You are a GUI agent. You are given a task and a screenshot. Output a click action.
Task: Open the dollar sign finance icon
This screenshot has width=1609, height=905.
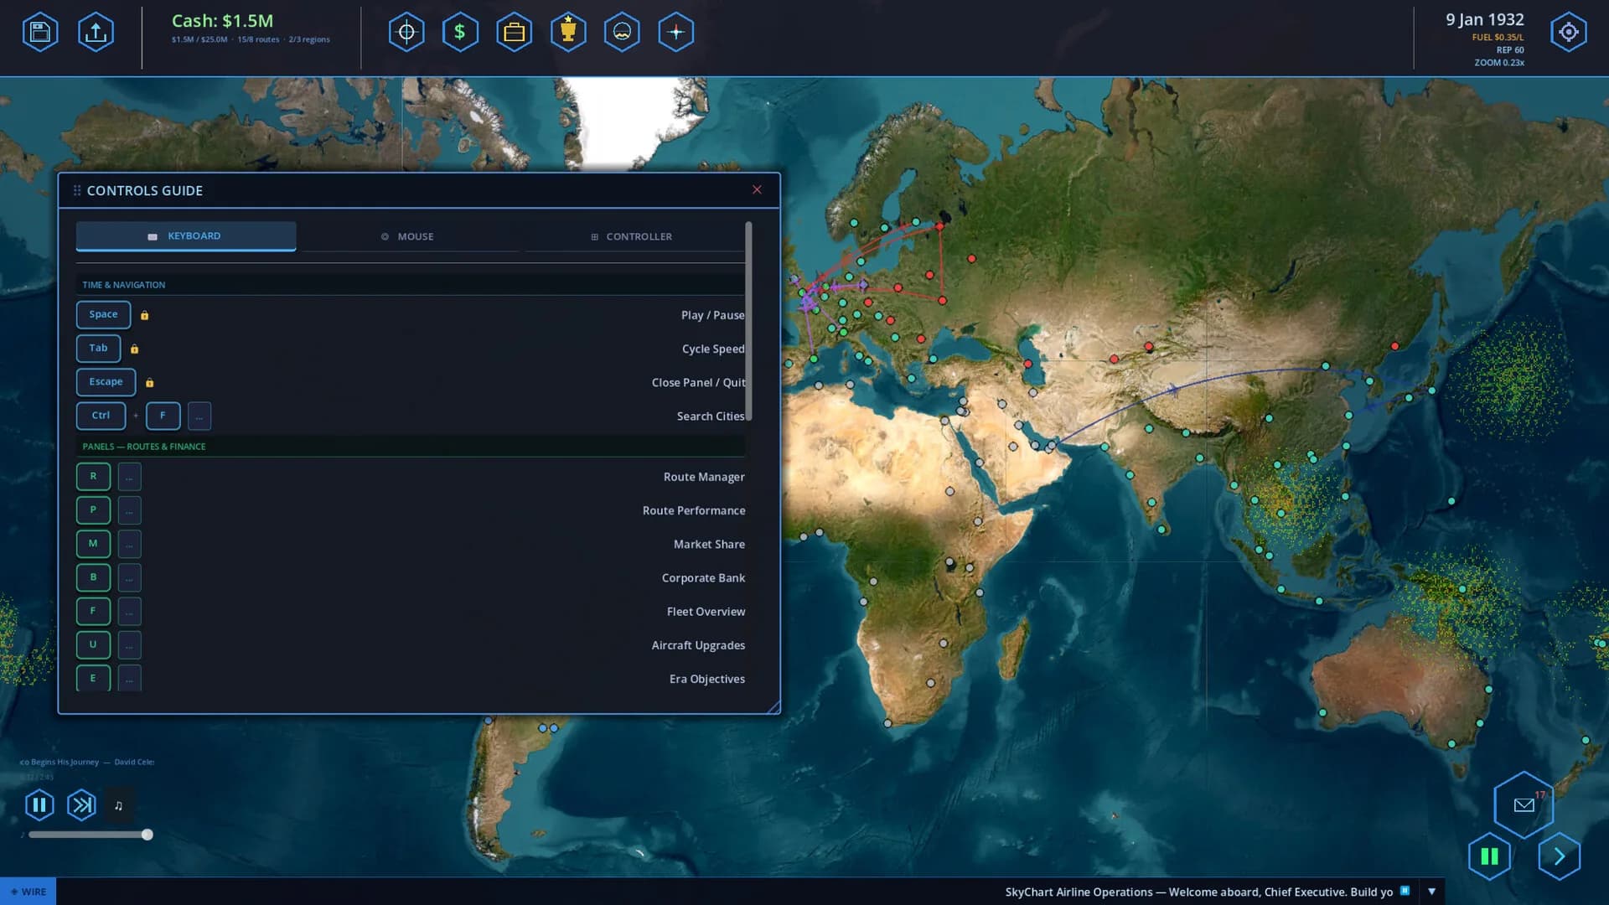pos(460,33)
